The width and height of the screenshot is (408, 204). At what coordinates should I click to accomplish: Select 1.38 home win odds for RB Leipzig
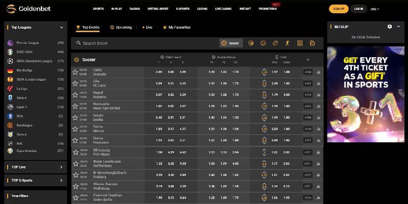[159, 152]
